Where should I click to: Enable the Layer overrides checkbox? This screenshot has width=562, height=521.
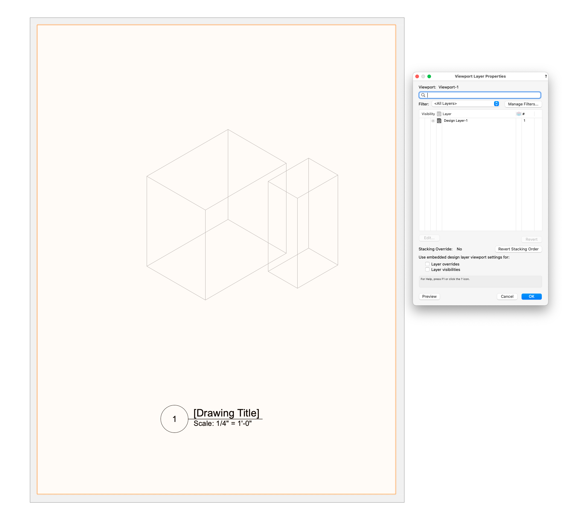(x=427, y=264)
